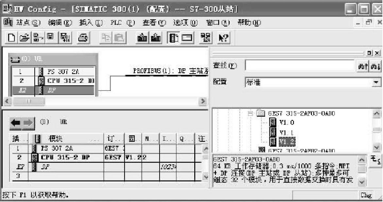Click the Save and Compile toolbar icon
This screenshot has width=383, height=202.
click(x=65, y=38)
